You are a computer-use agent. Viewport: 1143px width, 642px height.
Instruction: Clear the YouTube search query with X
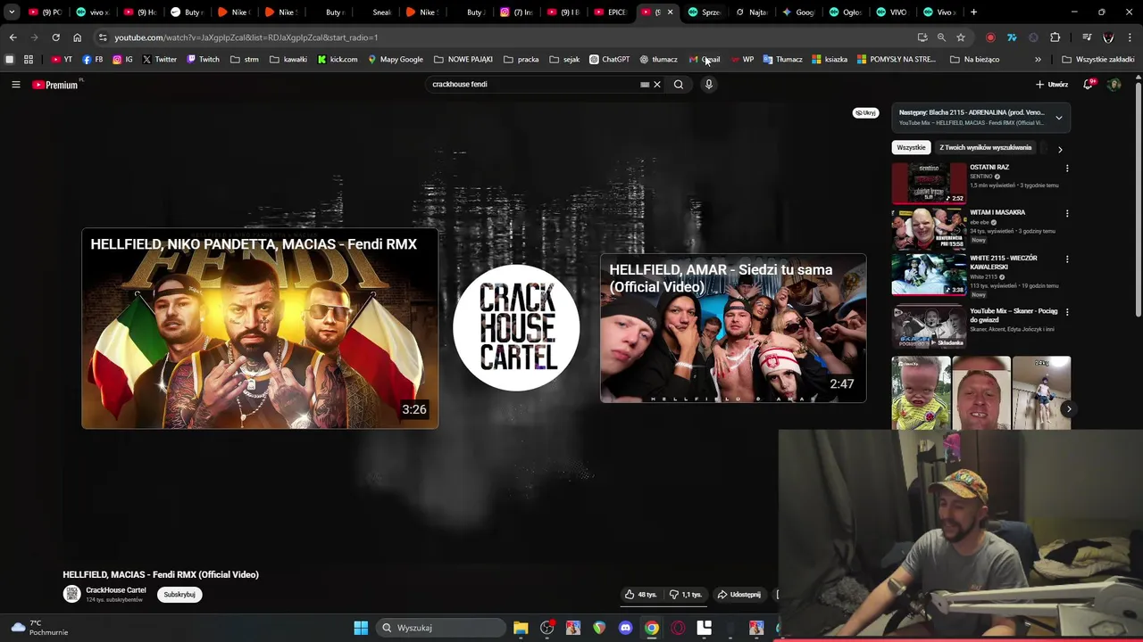pyautogui.click(x=657, y=85)
